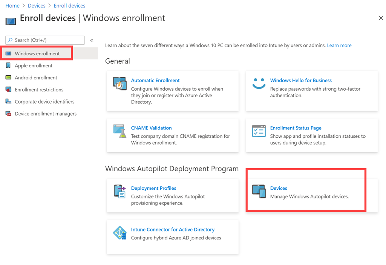Screen dimensions: 386x265
Task: Click the Search (Ctrl+/) input field
Action: (45, 40)
